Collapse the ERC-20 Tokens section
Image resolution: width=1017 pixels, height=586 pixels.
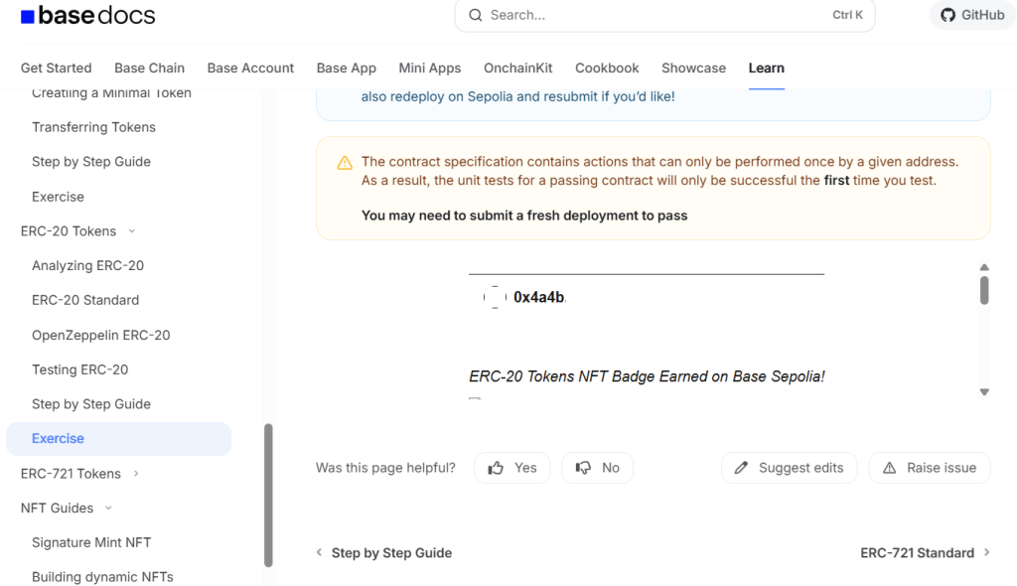pos(132,231)
